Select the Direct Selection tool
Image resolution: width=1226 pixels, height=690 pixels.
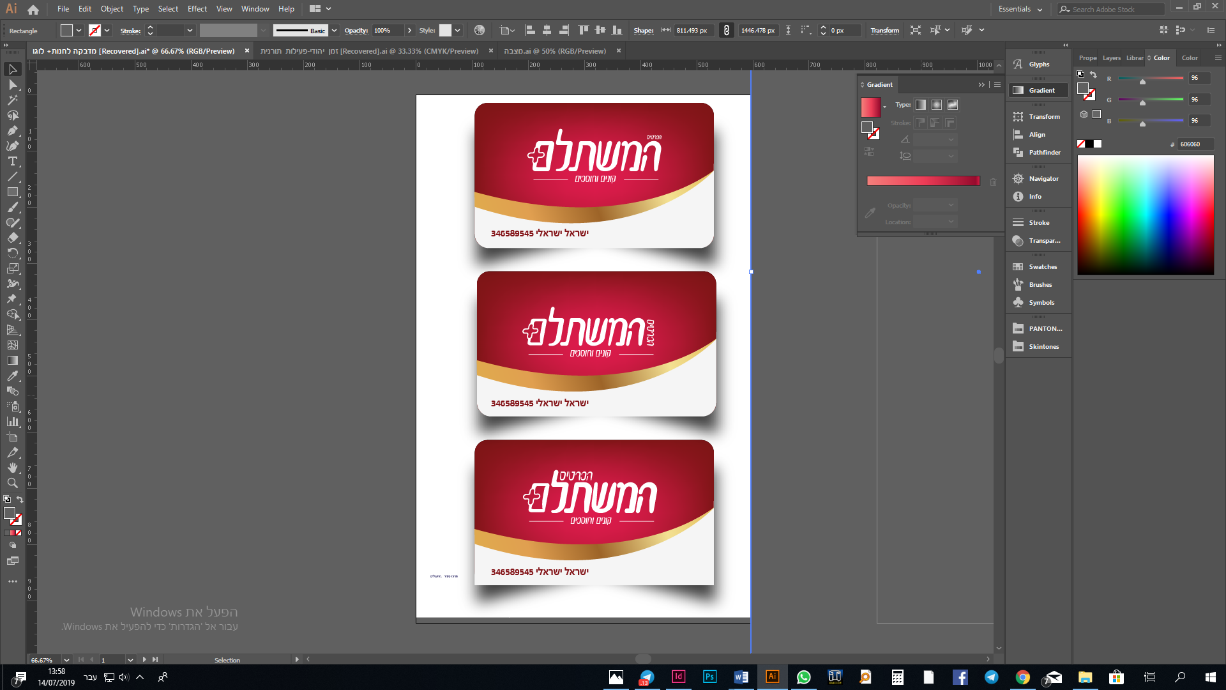12,84
